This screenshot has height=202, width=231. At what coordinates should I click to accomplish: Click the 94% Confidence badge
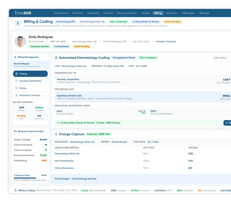point(148,57)
